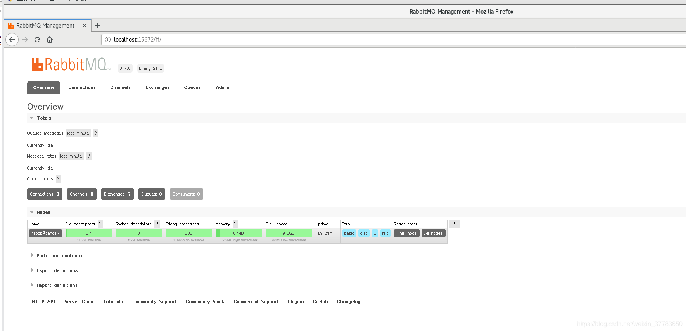Open node rabbit@cenos7 details
Screen dimensions: 686x331
click(x=45, y=233)
